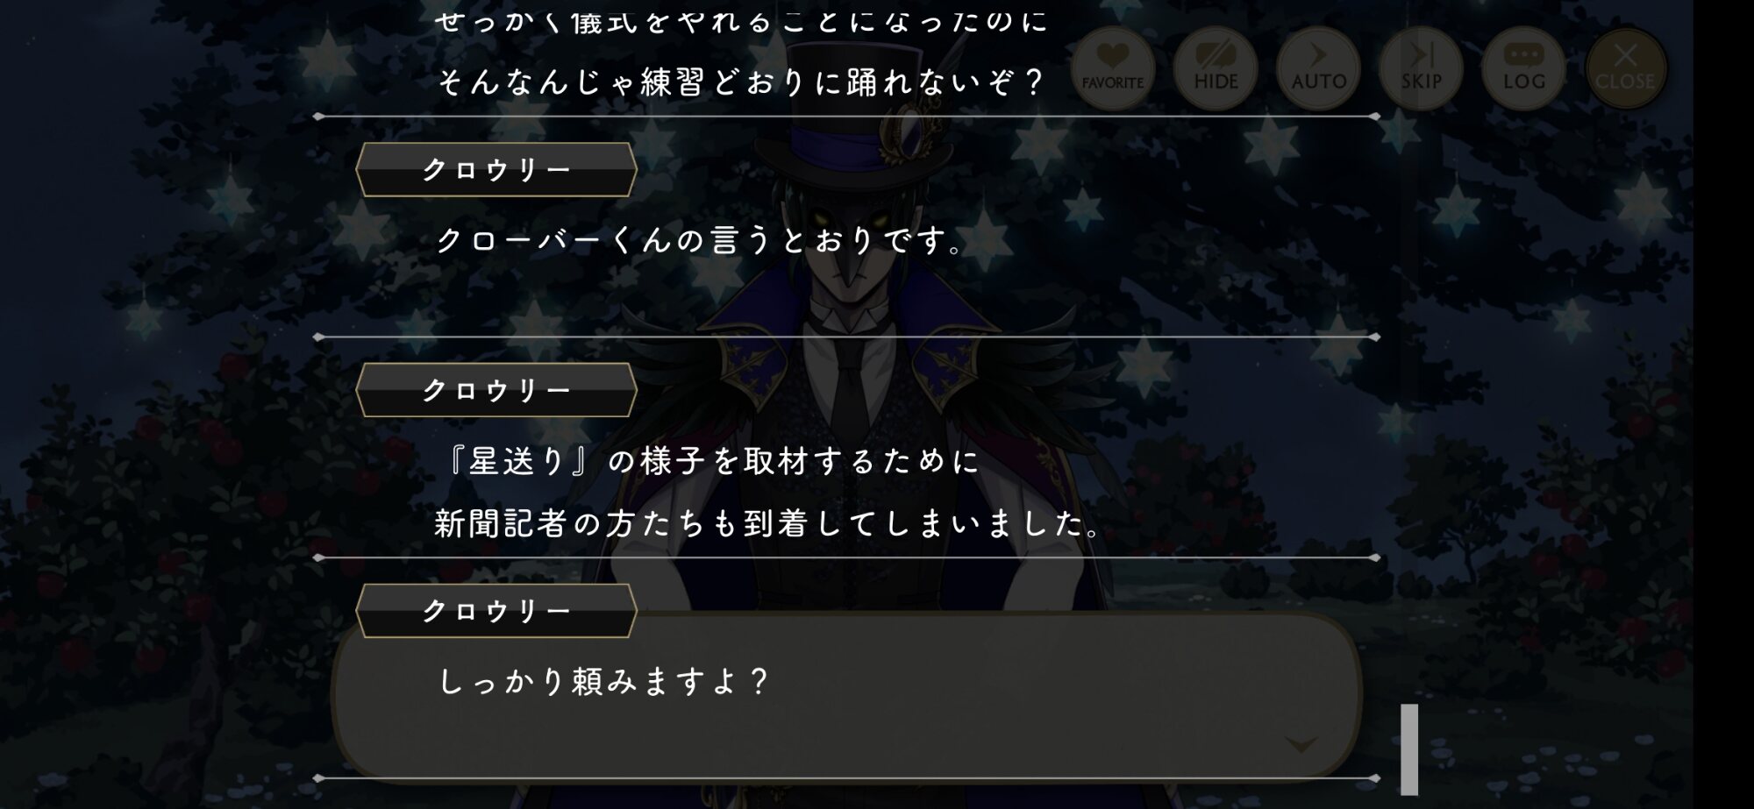This screenshot has height=809, width=1754.
Task: Select the first クロウリー name plate
Action: click(x=496, y=169)
